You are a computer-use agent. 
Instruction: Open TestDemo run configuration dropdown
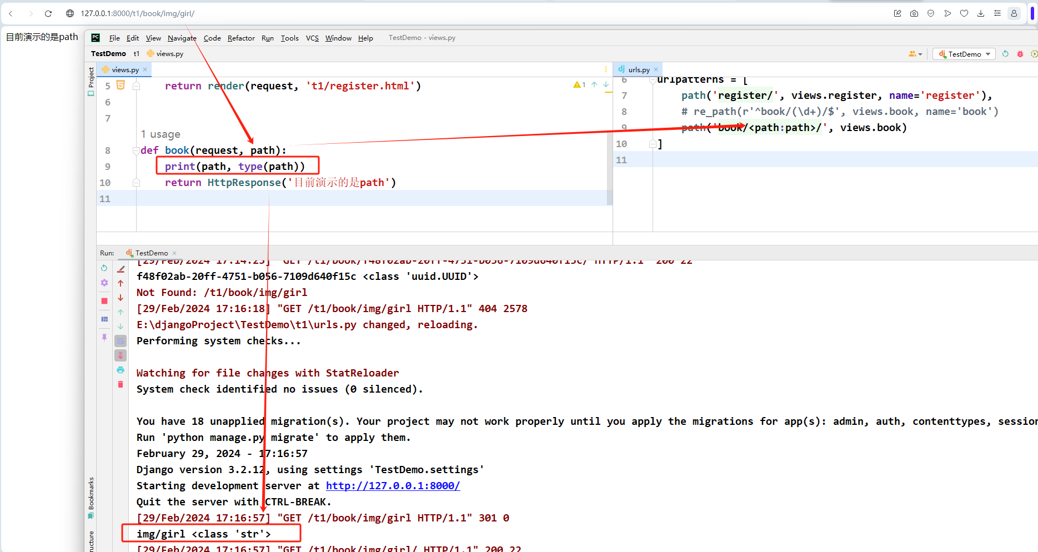pyautogui.click(x=964, y=54)
